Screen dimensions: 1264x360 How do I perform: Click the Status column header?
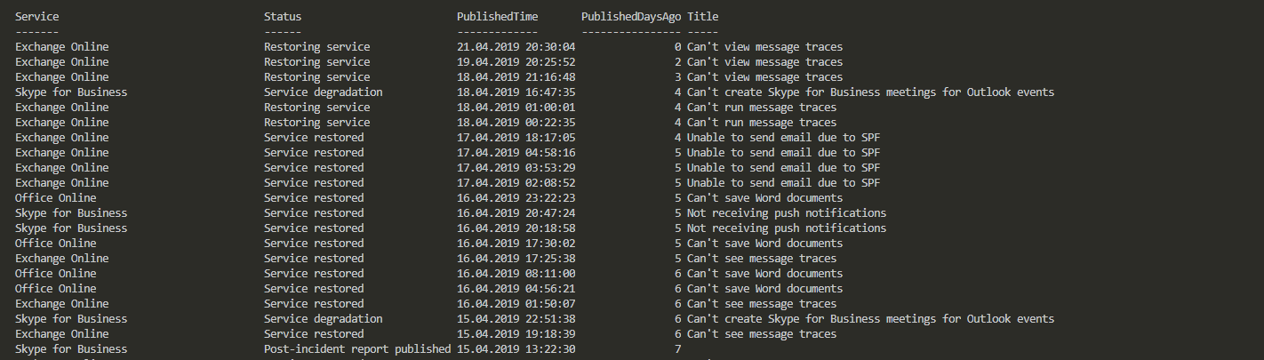pyautogui.click(x=283, y=16)
